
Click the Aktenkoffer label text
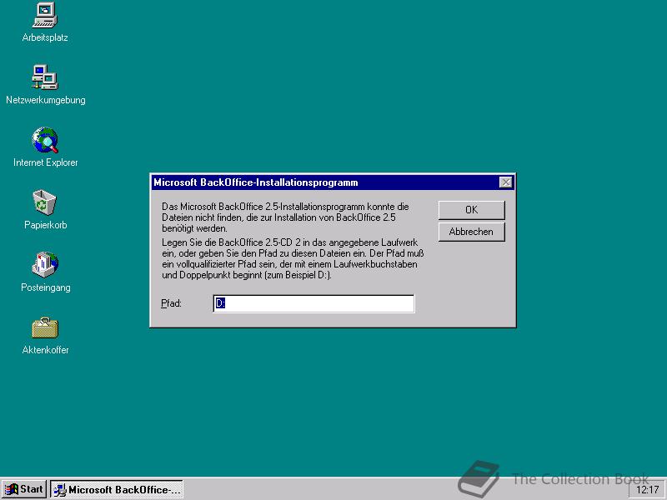[46, 350]
